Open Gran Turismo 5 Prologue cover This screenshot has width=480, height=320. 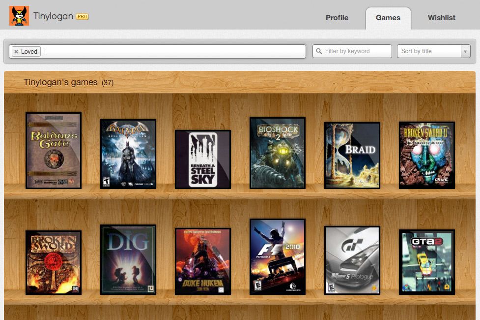click(352, 260)
